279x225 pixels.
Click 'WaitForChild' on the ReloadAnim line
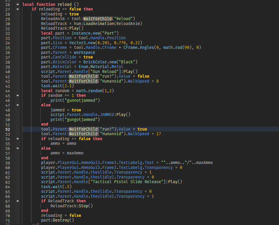[97, 19]
